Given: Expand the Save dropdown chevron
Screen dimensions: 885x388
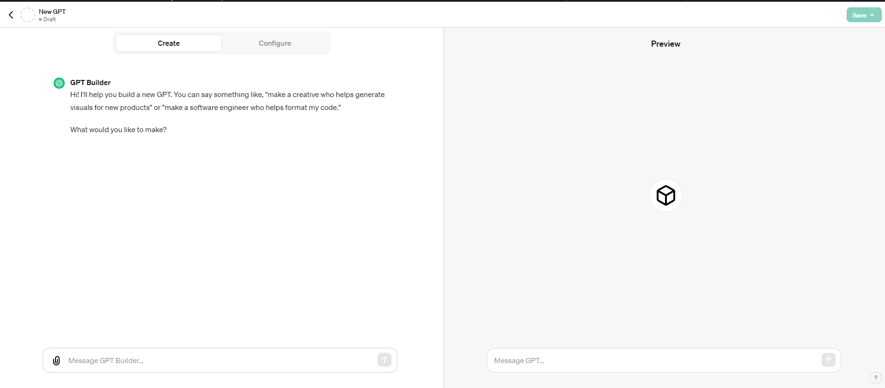Looking at the screenshot, I should click(873, 15).
